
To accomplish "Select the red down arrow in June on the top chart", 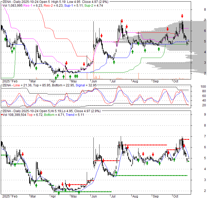I will click(x=101, y=35).
